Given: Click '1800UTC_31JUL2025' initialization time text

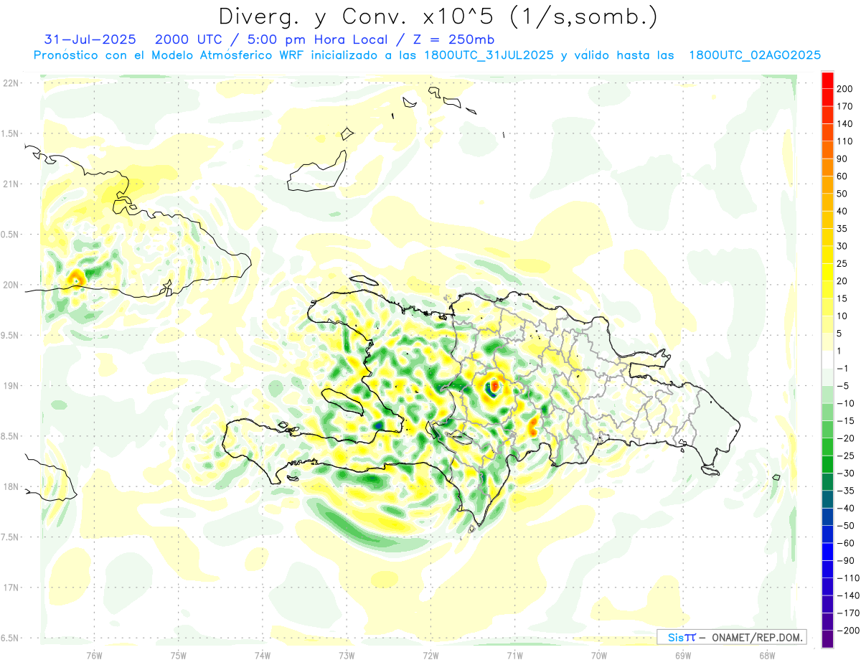Looking at the screenshot, I should click(x=489, y=55).
